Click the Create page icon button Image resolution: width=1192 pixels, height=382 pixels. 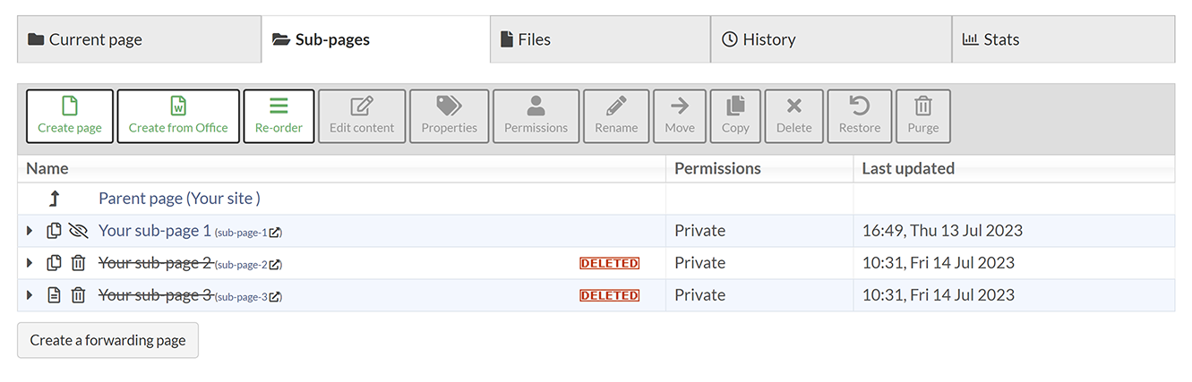(70, 116)
